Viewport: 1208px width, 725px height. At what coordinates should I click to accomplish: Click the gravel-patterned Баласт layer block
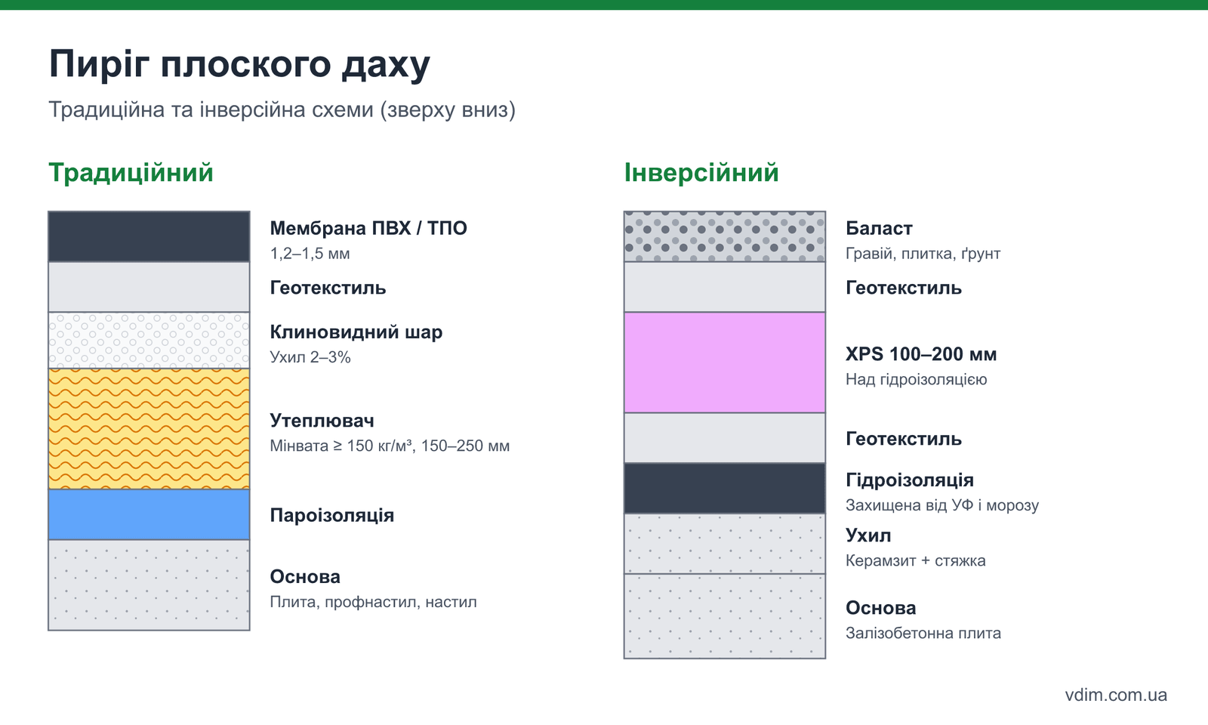pos(725,236)
